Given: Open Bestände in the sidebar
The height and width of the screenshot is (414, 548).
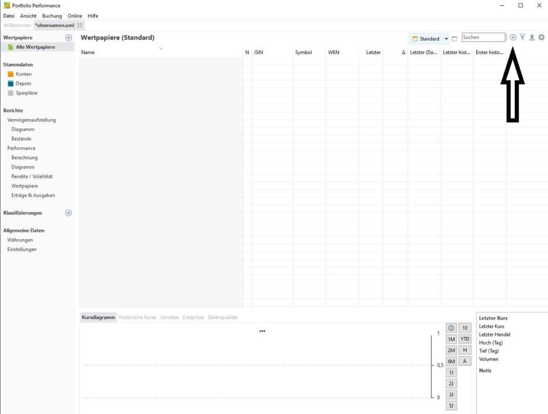Looking at the screenshot, I should pyautogui.click(x=21, y=139).
